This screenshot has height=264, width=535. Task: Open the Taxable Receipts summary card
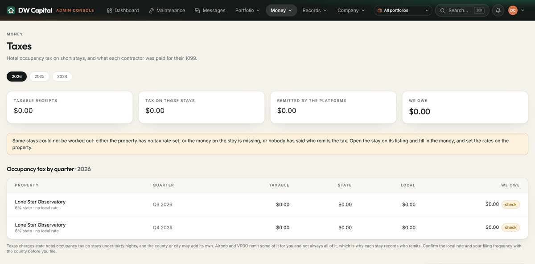[x=70, y=107]
